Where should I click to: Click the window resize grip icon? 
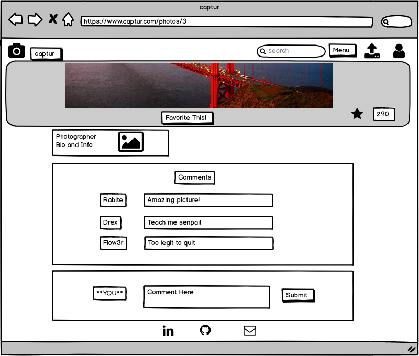pyautogui.click(x=412, y=349)
